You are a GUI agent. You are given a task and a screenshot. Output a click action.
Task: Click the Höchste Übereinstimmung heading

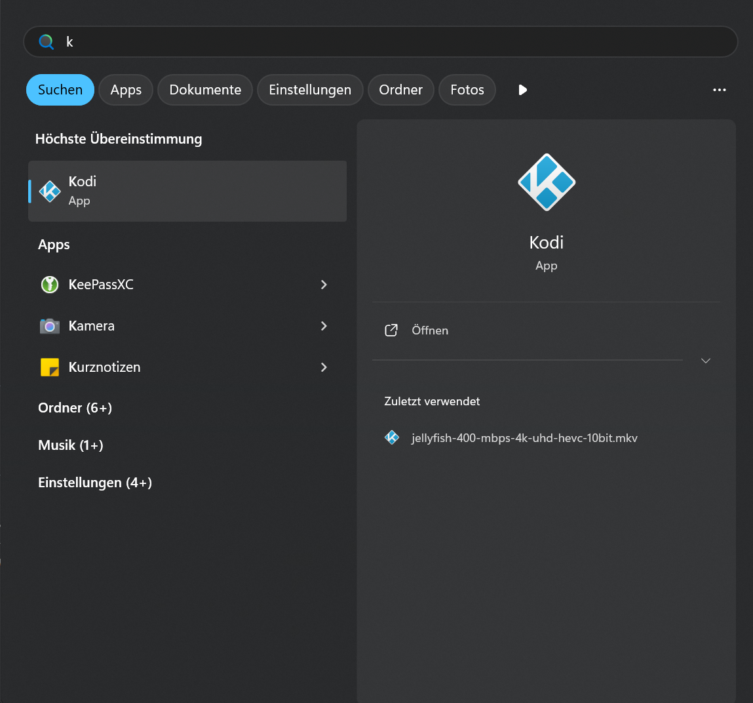(x=119, y=139)
